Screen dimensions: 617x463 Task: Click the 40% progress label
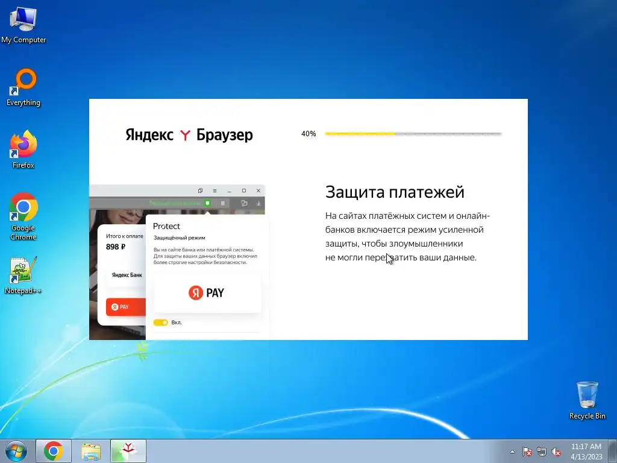click(308, 134)
